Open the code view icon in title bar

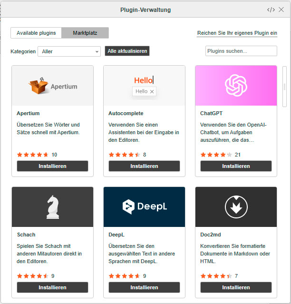[x=271, y=10]
